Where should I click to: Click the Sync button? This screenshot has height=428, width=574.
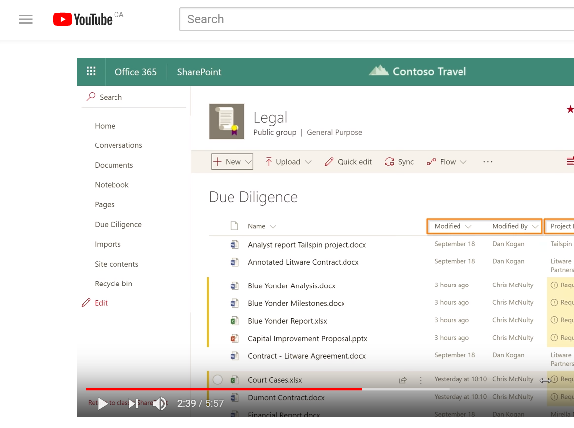(399, 162)
